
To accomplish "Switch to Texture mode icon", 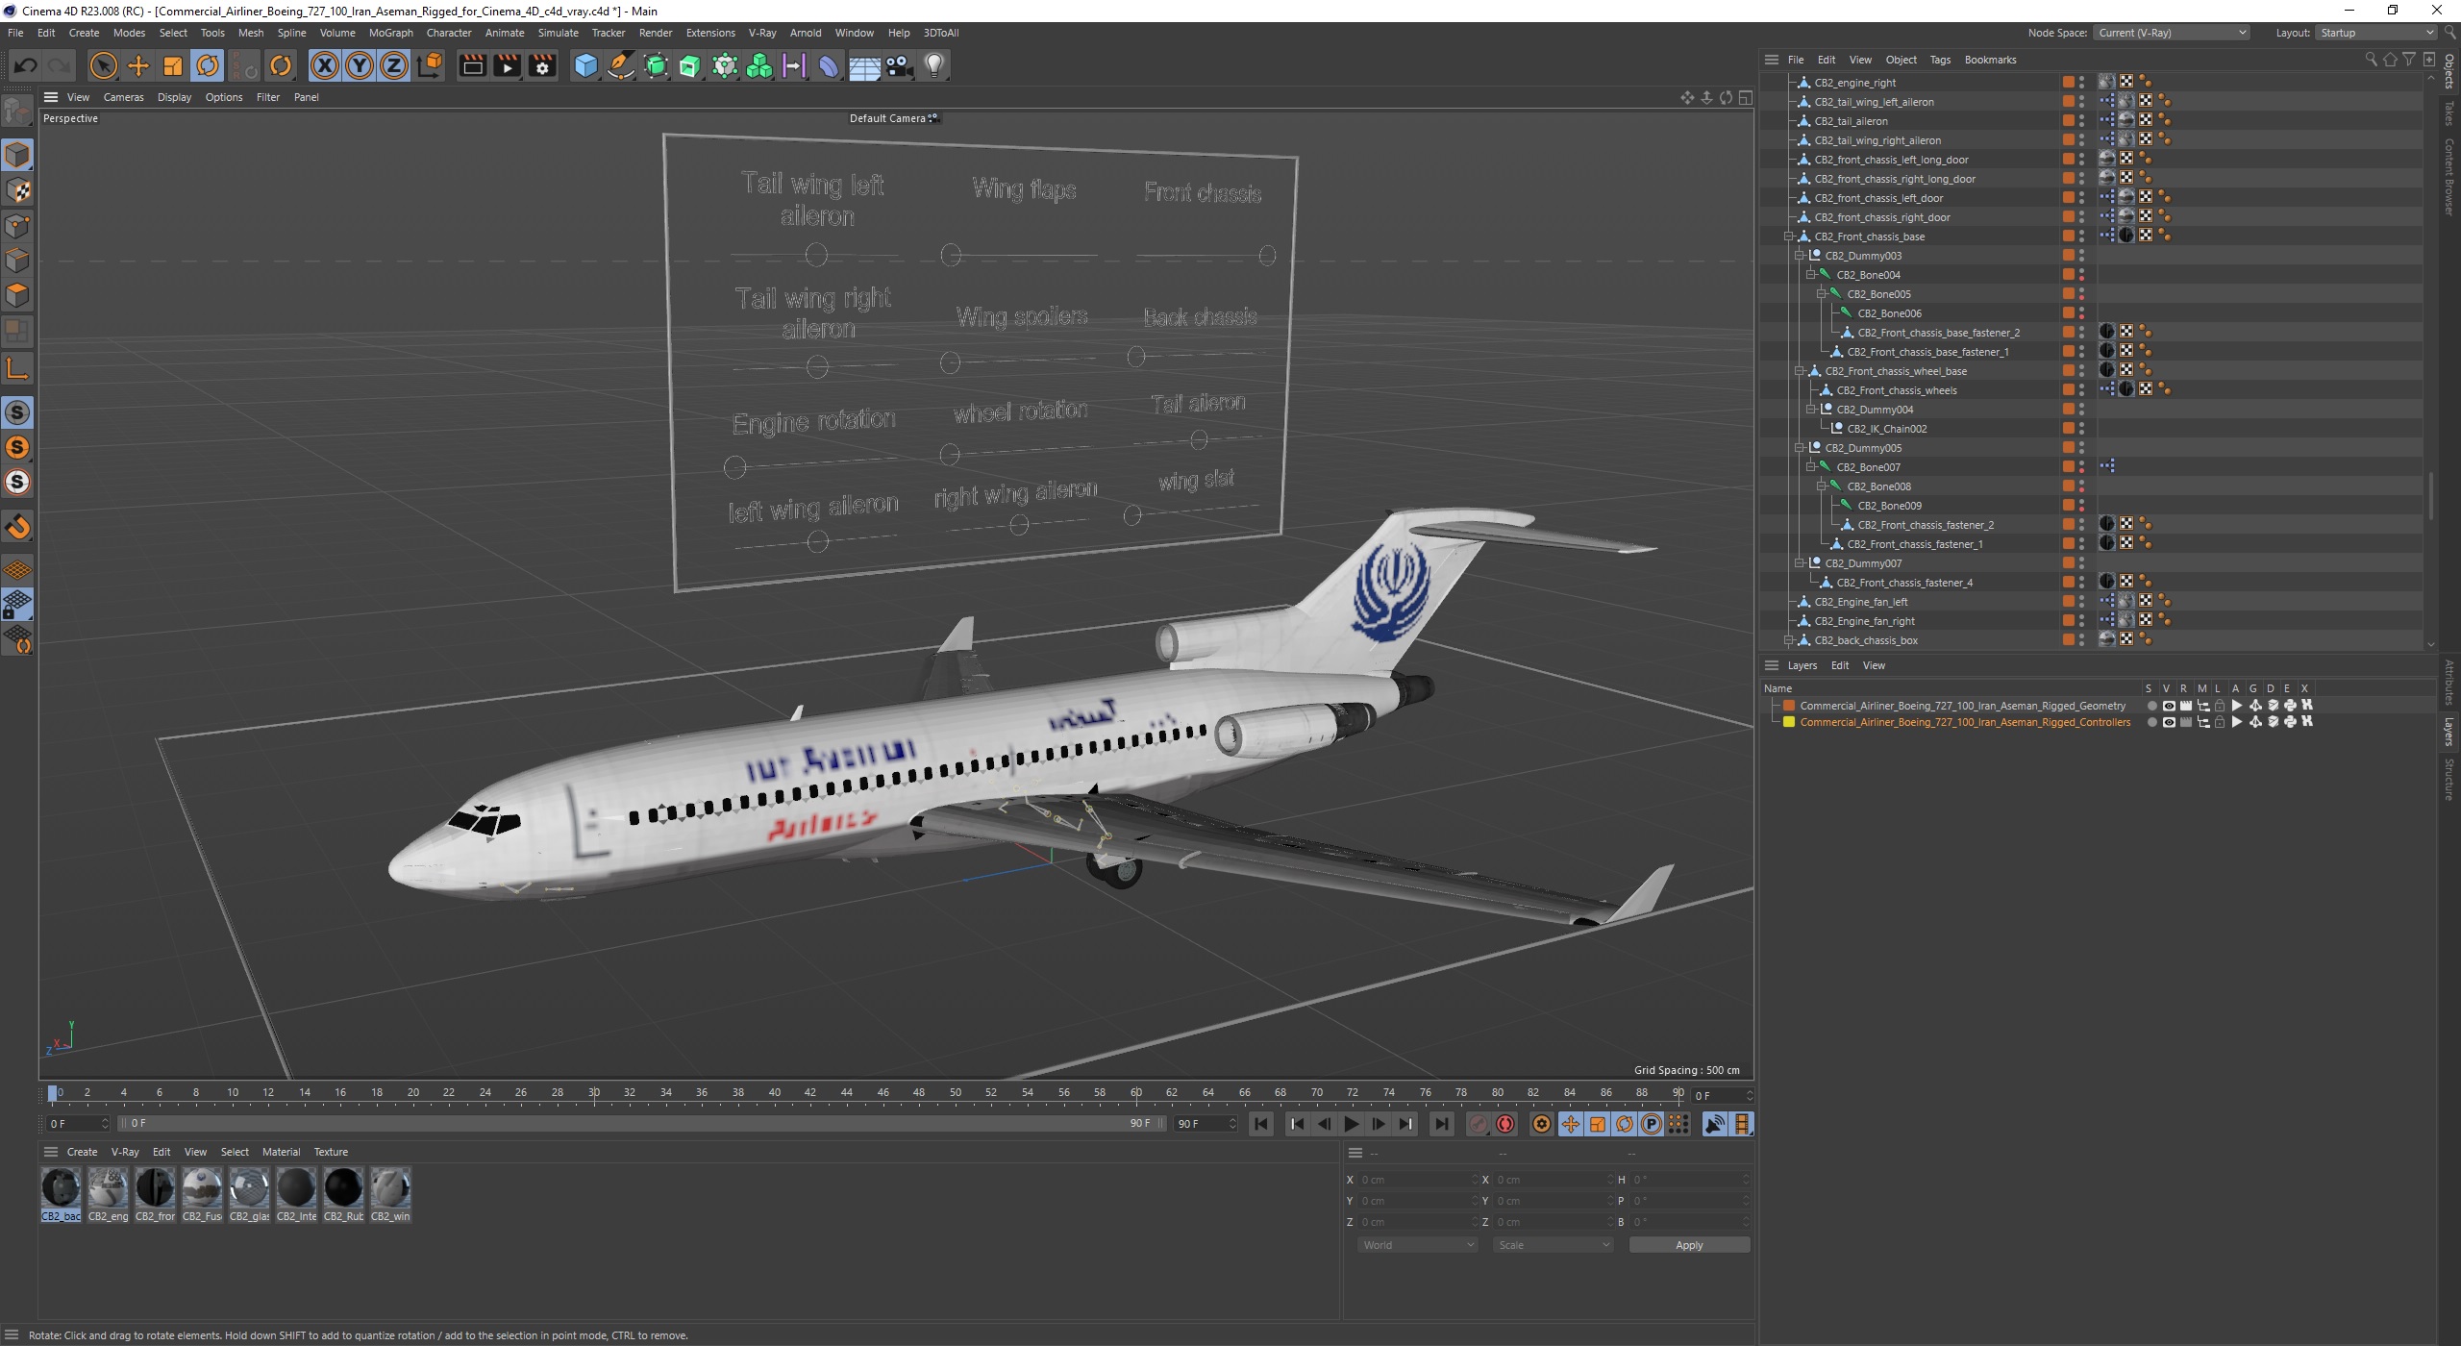I will [x=17, y=190].
